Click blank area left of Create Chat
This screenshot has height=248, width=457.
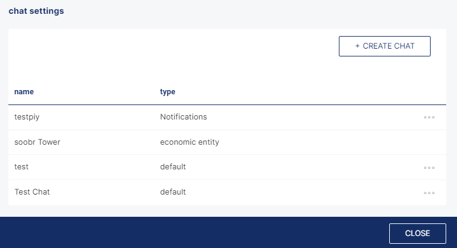[175, 46]
